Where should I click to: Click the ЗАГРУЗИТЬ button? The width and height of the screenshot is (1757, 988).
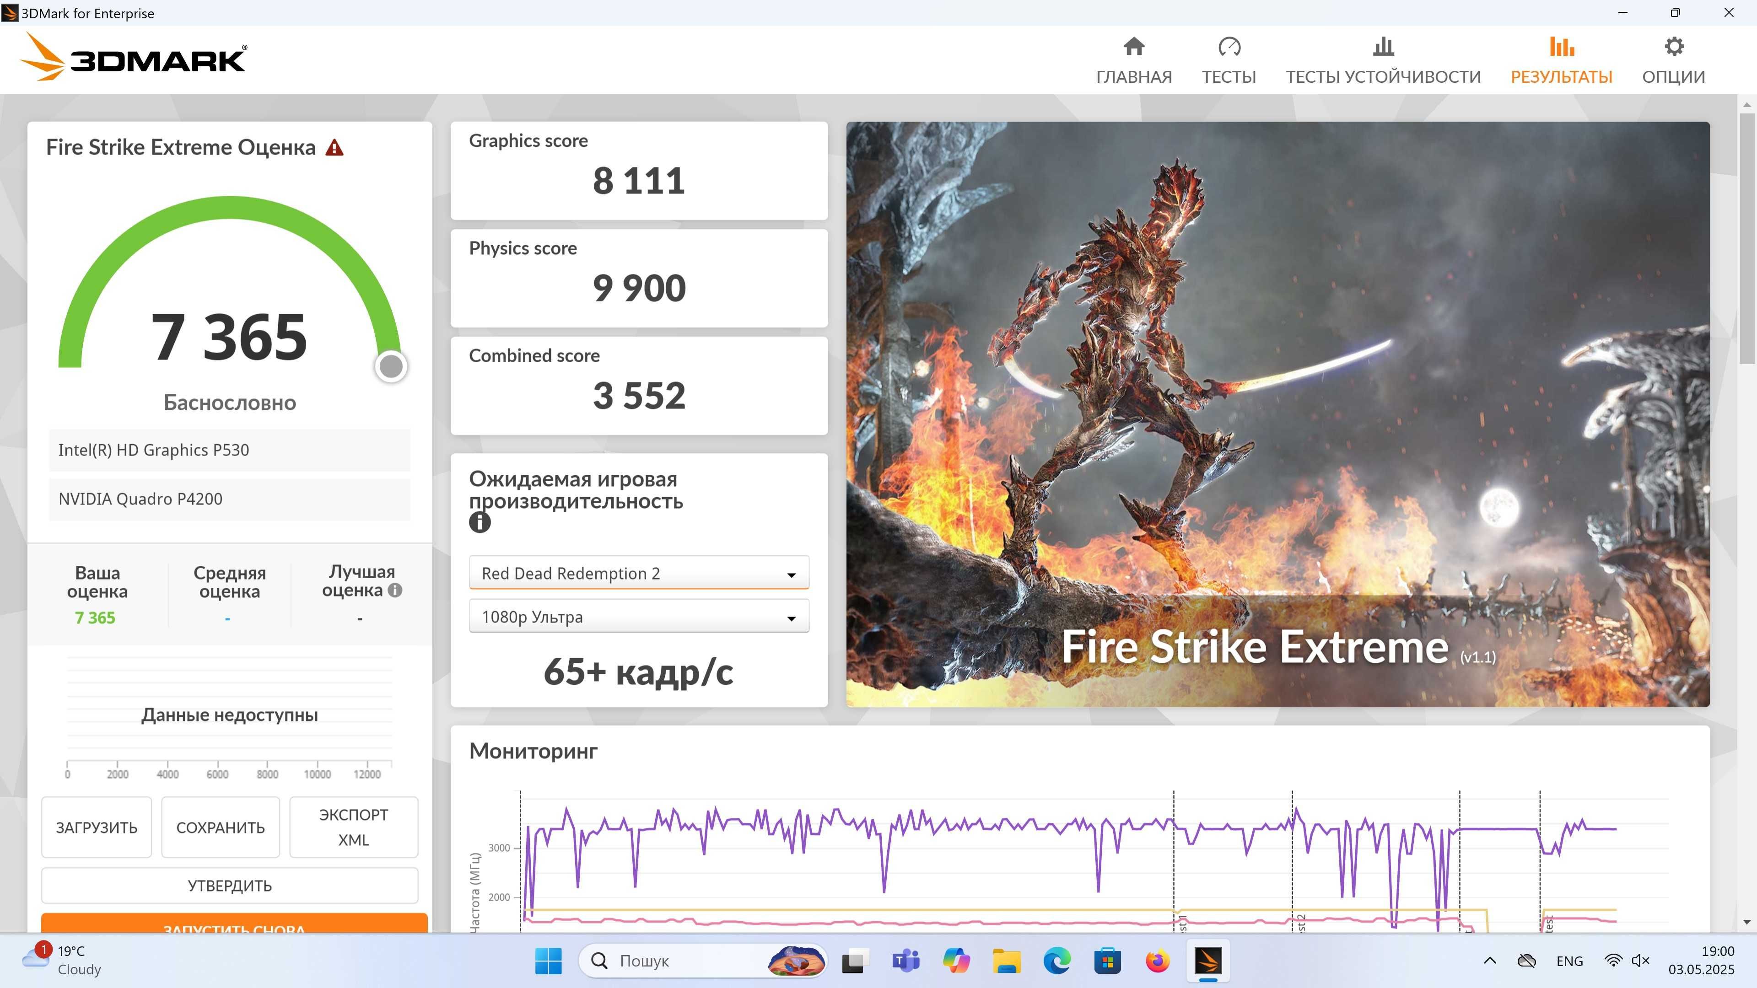click(x=96, y=827)
